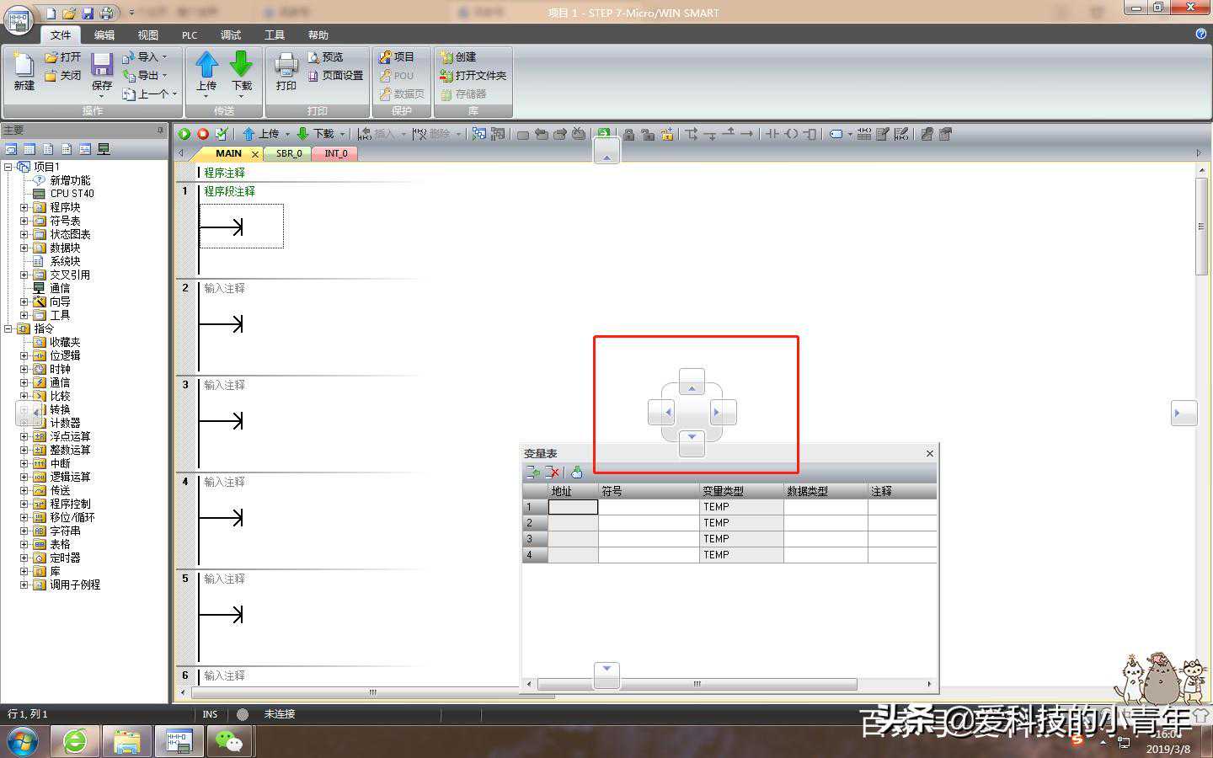Open the 导入 dropdown in the ribbon
The image size is (1213, 758).
coord(150,57)
